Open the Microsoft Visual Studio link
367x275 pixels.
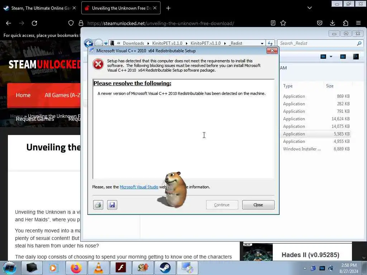139,187
